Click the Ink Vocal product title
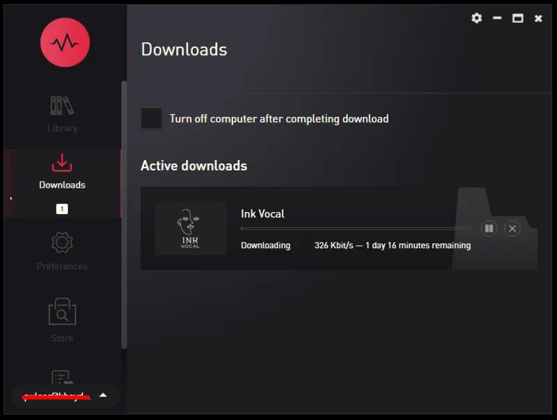 (262, 214)
